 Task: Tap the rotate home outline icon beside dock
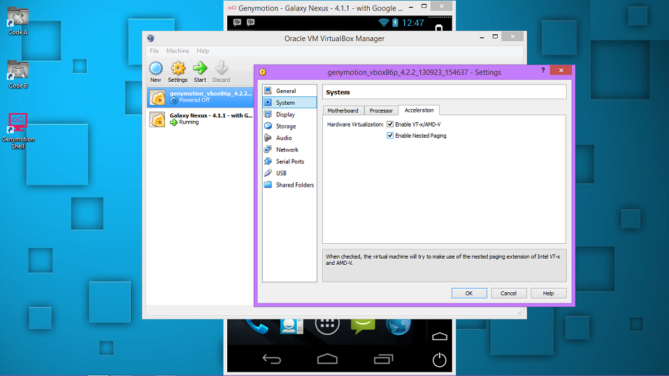pyautogui.click(x=440, y=337)
